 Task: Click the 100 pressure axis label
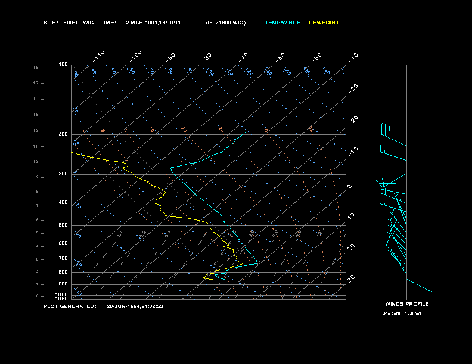[63, 65]
